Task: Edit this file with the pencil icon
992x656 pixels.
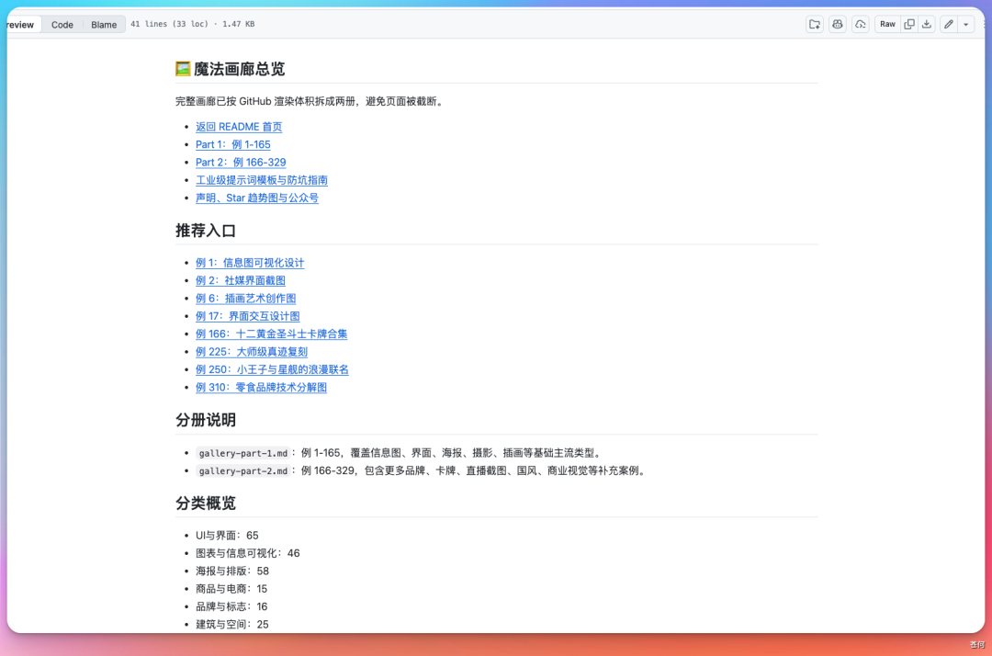Action: pos(949,24)
